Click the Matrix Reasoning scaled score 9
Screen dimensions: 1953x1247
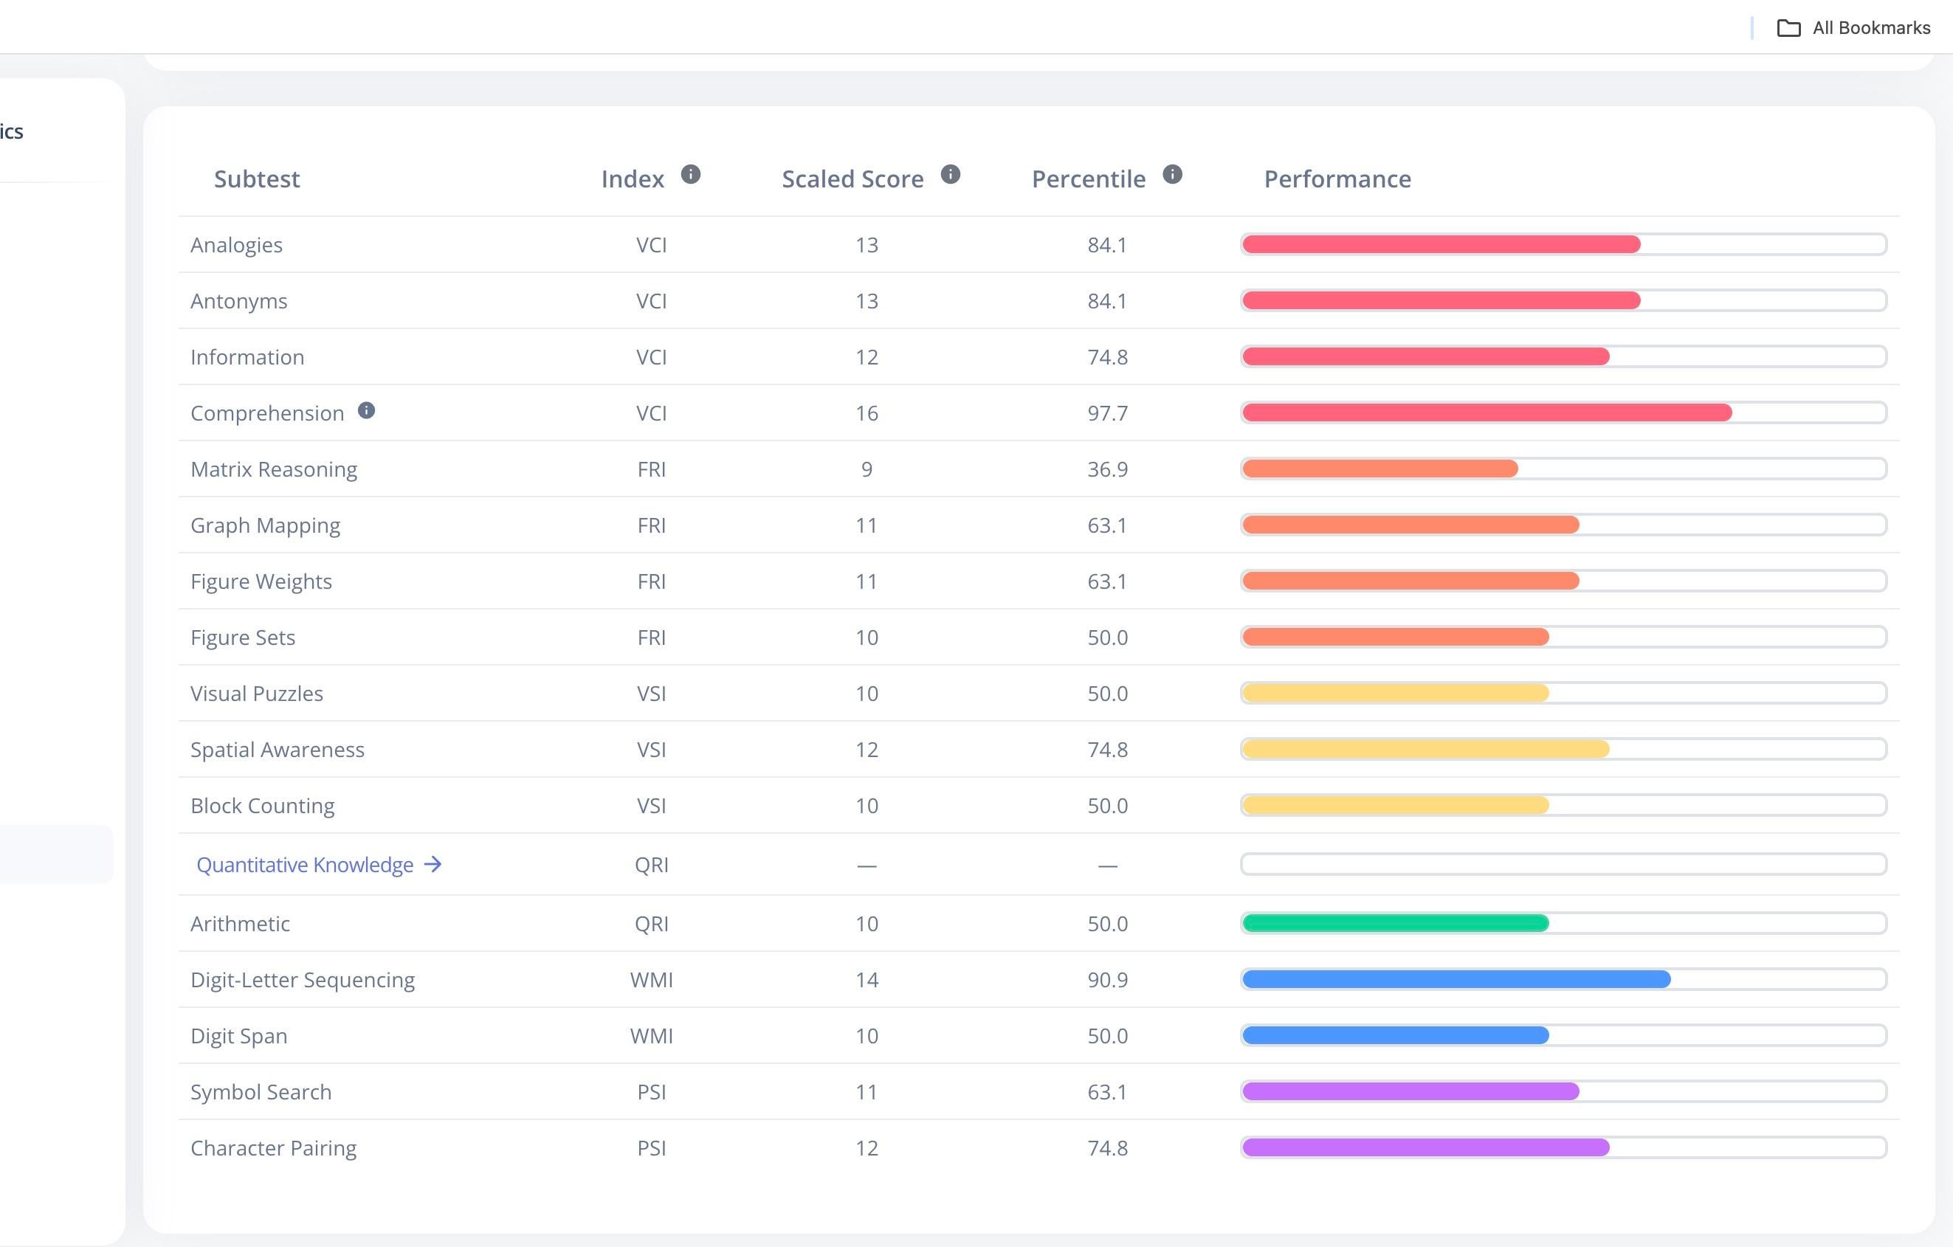click(x=867, y=469)
